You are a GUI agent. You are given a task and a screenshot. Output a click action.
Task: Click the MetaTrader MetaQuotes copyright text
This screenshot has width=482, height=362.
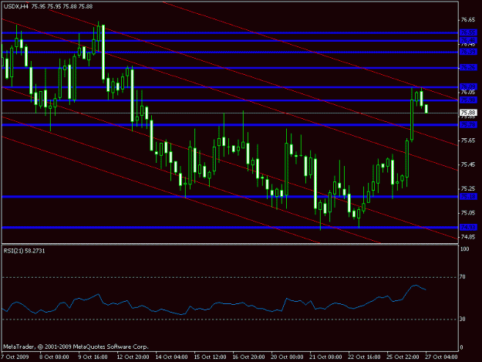point(76,347)
